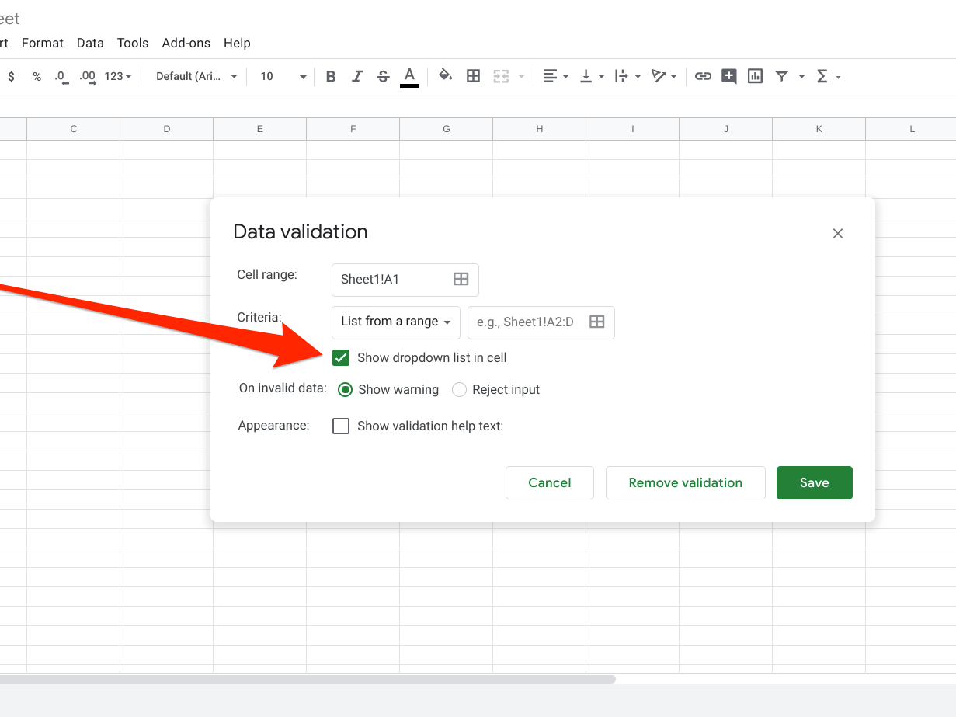Enable Show validation help text checkbox
The image size is (956, 717).
(x=341, y=426)
